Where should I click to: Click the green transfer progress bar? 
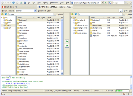click(122, 91)
